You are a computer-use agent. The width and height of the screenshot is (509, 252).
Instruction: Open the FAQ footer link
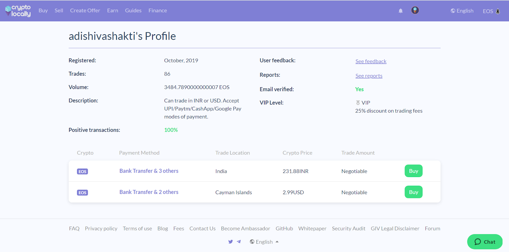tap(74, 229)
